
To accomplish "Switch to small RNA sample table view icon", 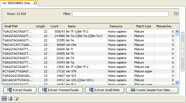I will tap(4, 99).
